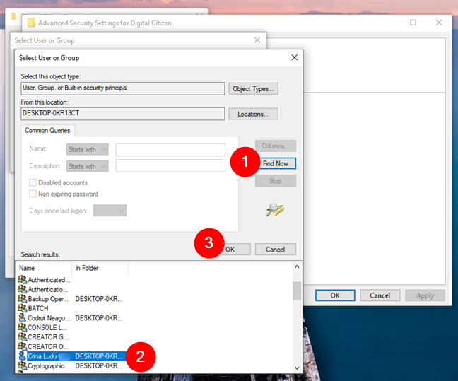This screenshot has width=458, height=381.
Task: Click the user icon beside Crina Ludu
Action: click(22, 356)
